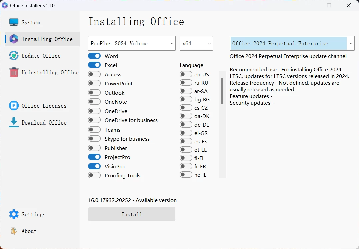The image size is (359, 249).
Task: Enable the Outlook toggle
Action: pos(94,93)
